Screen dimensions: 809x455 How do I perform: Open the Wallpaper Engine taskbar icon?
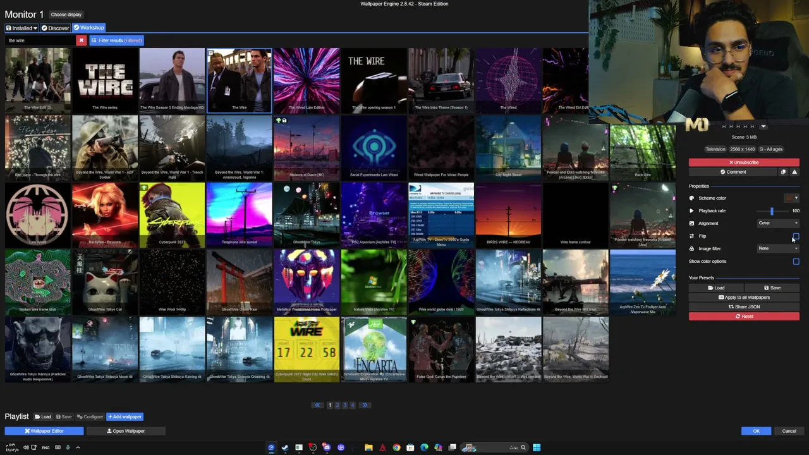click(x=271, y=447)
